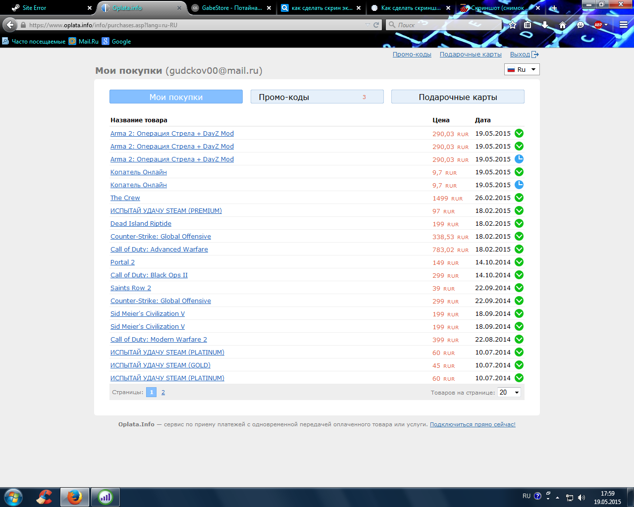Viewport: 634px width, 507px height.
Task: Click the green check icon for Portal 2
Action: click(519, 262)
